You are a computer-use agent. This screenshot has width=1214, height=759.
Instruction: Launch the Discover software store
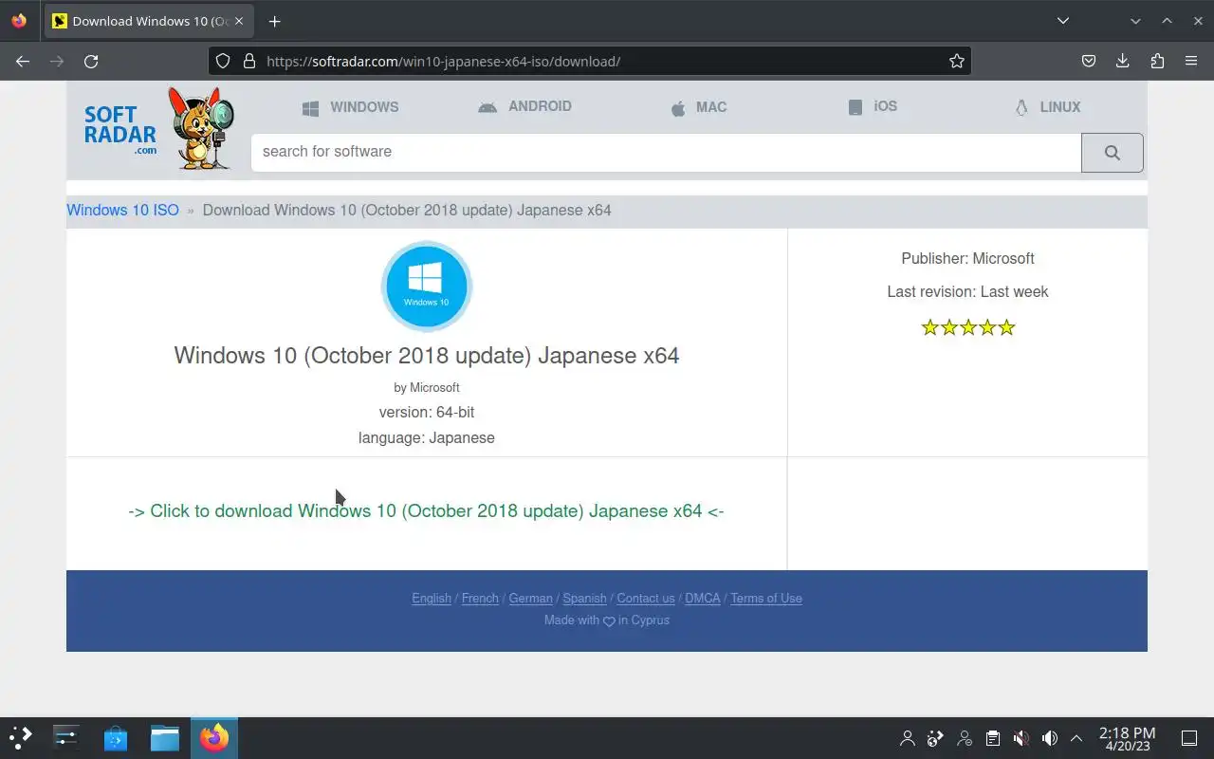(x=116, y=737)
